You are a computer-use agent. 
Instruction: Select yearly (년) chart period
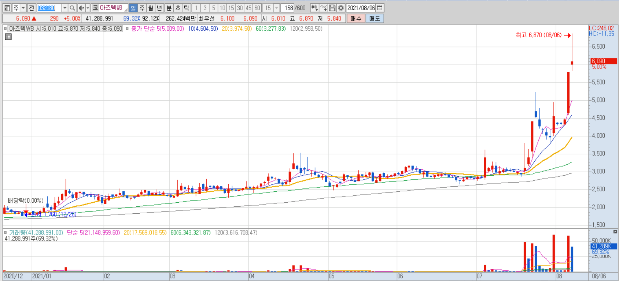pos(159,8)
